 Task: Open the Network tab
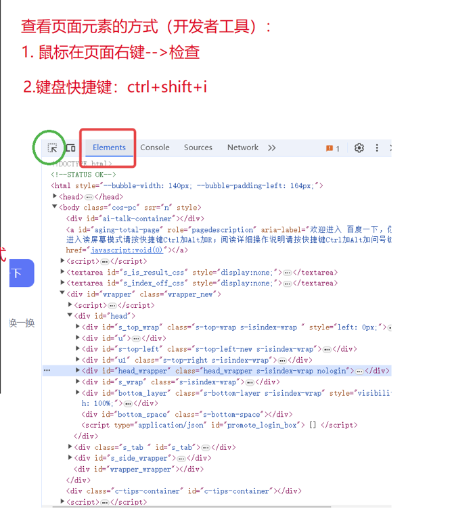point(243,147)
